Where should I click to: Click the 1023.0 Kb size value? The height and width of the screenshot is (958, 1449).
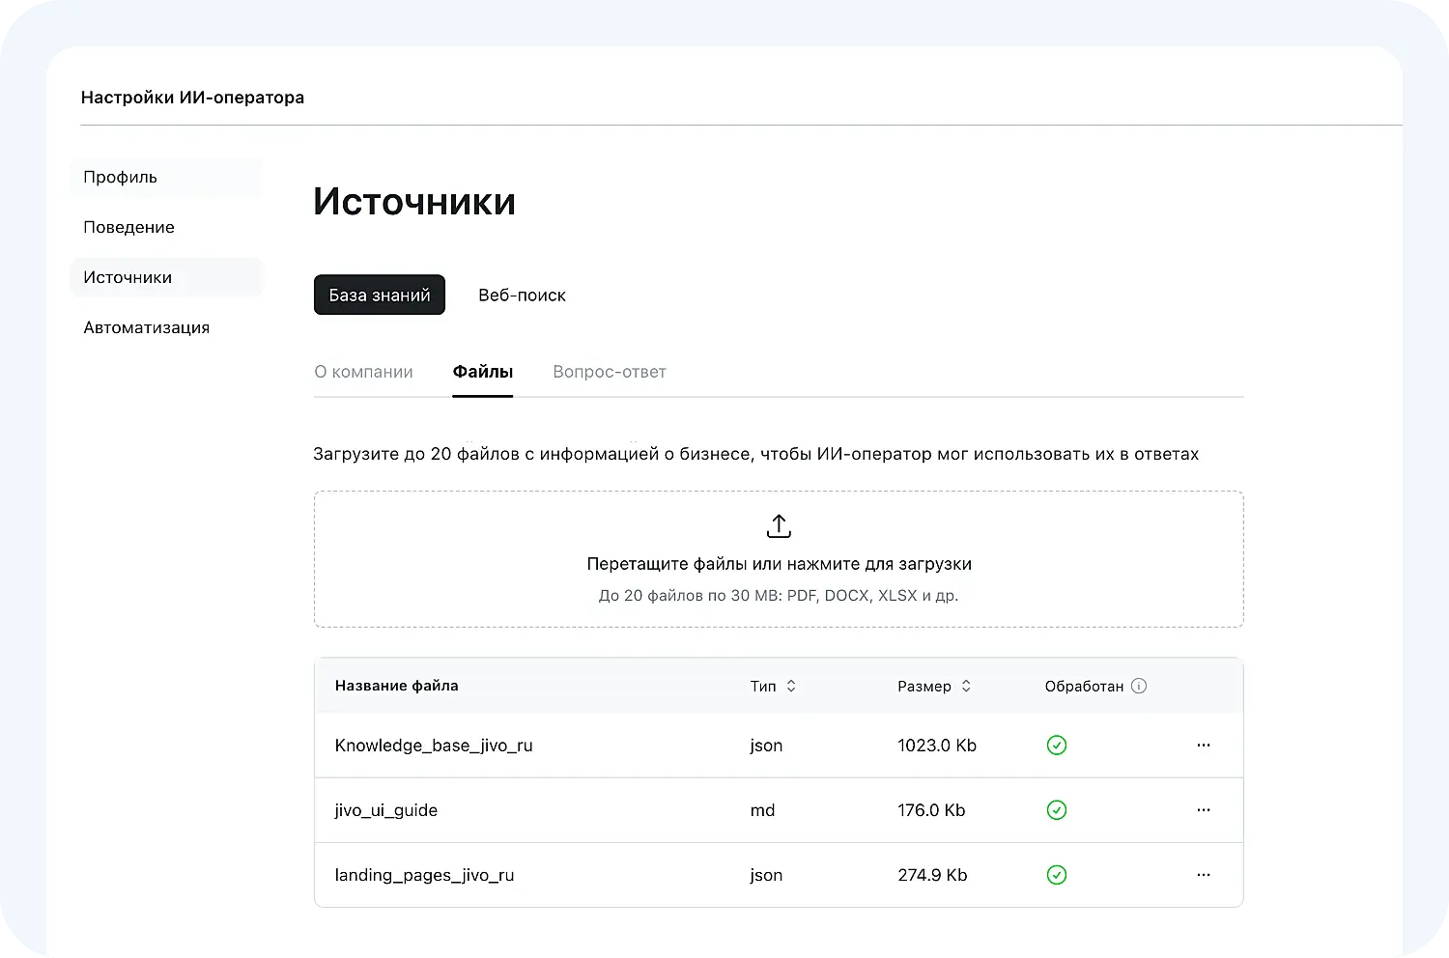[937, 746]
